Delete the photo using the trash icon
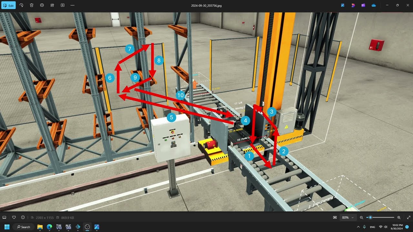Viewport: 413px width, 232px height. pos(32,5)
